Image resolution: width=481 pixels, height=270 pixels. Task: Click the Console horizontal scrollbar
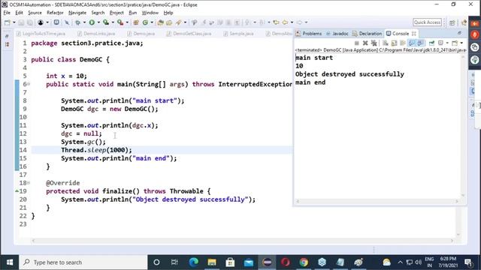(x=377, y=201)
